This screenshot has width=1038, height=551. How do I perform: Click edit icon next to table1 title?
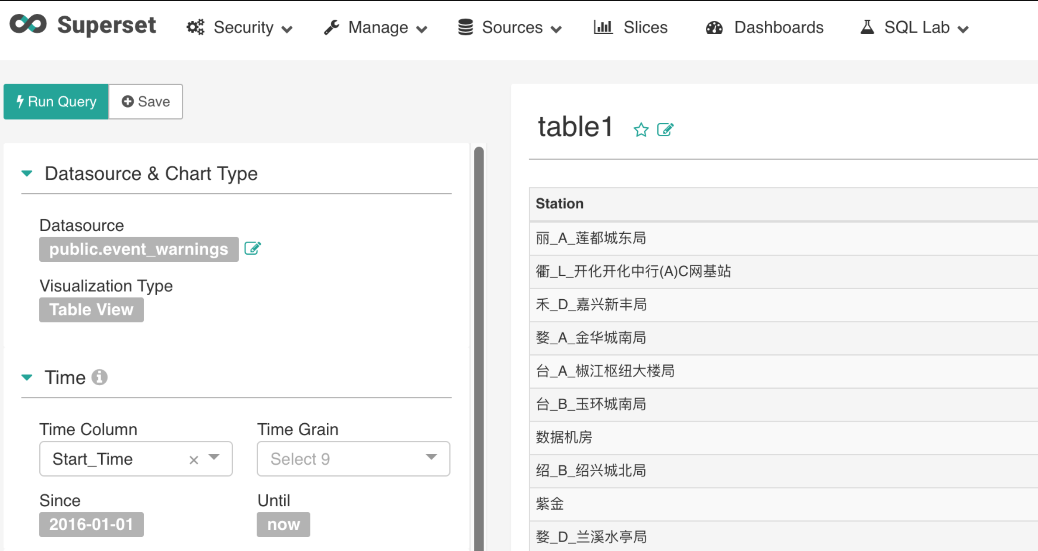[665, 129]
